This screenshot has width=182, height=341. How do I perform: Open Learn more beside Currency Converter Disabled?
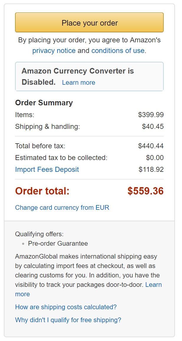click(78, 82)
